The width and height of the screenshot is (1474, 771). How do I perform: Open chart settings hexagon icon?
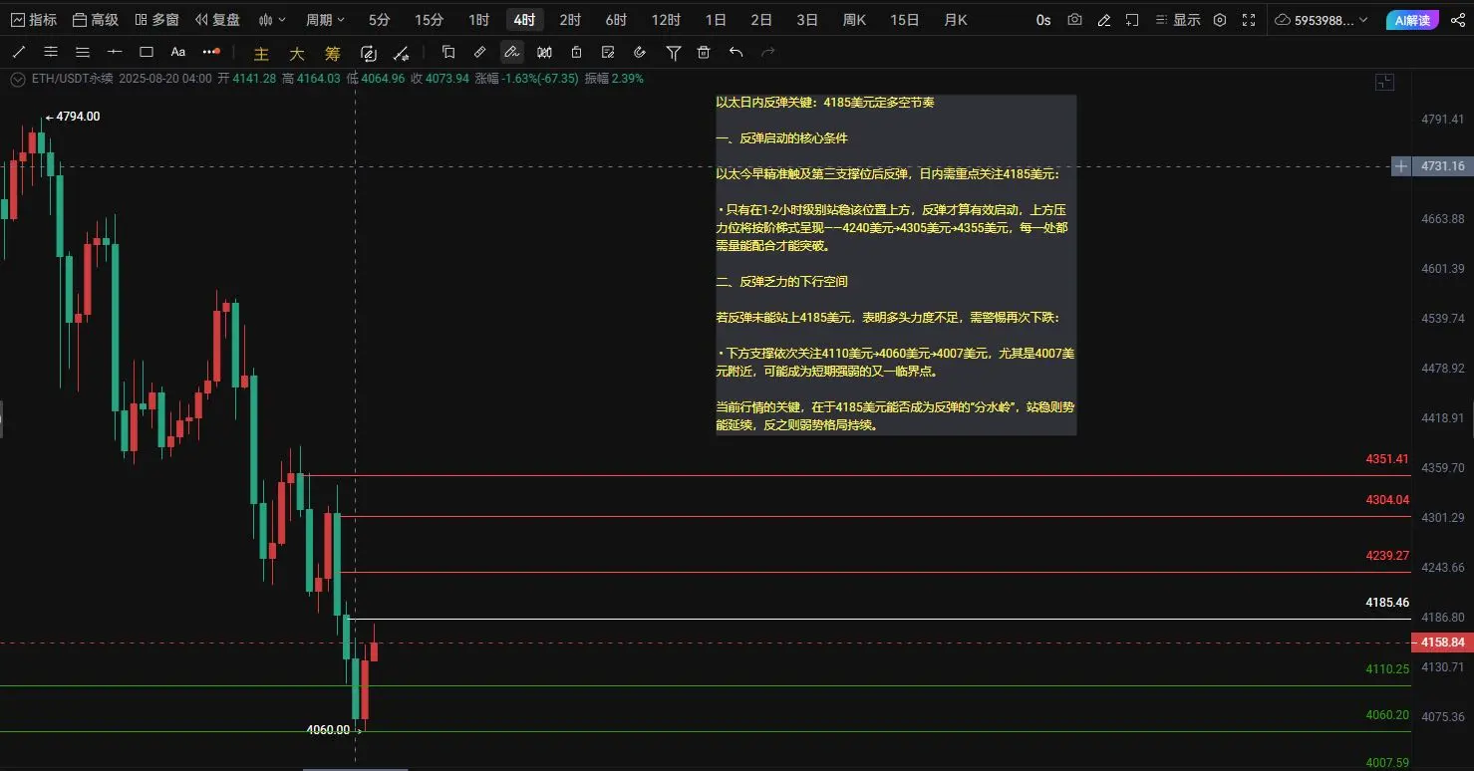tap(1220, 19)
